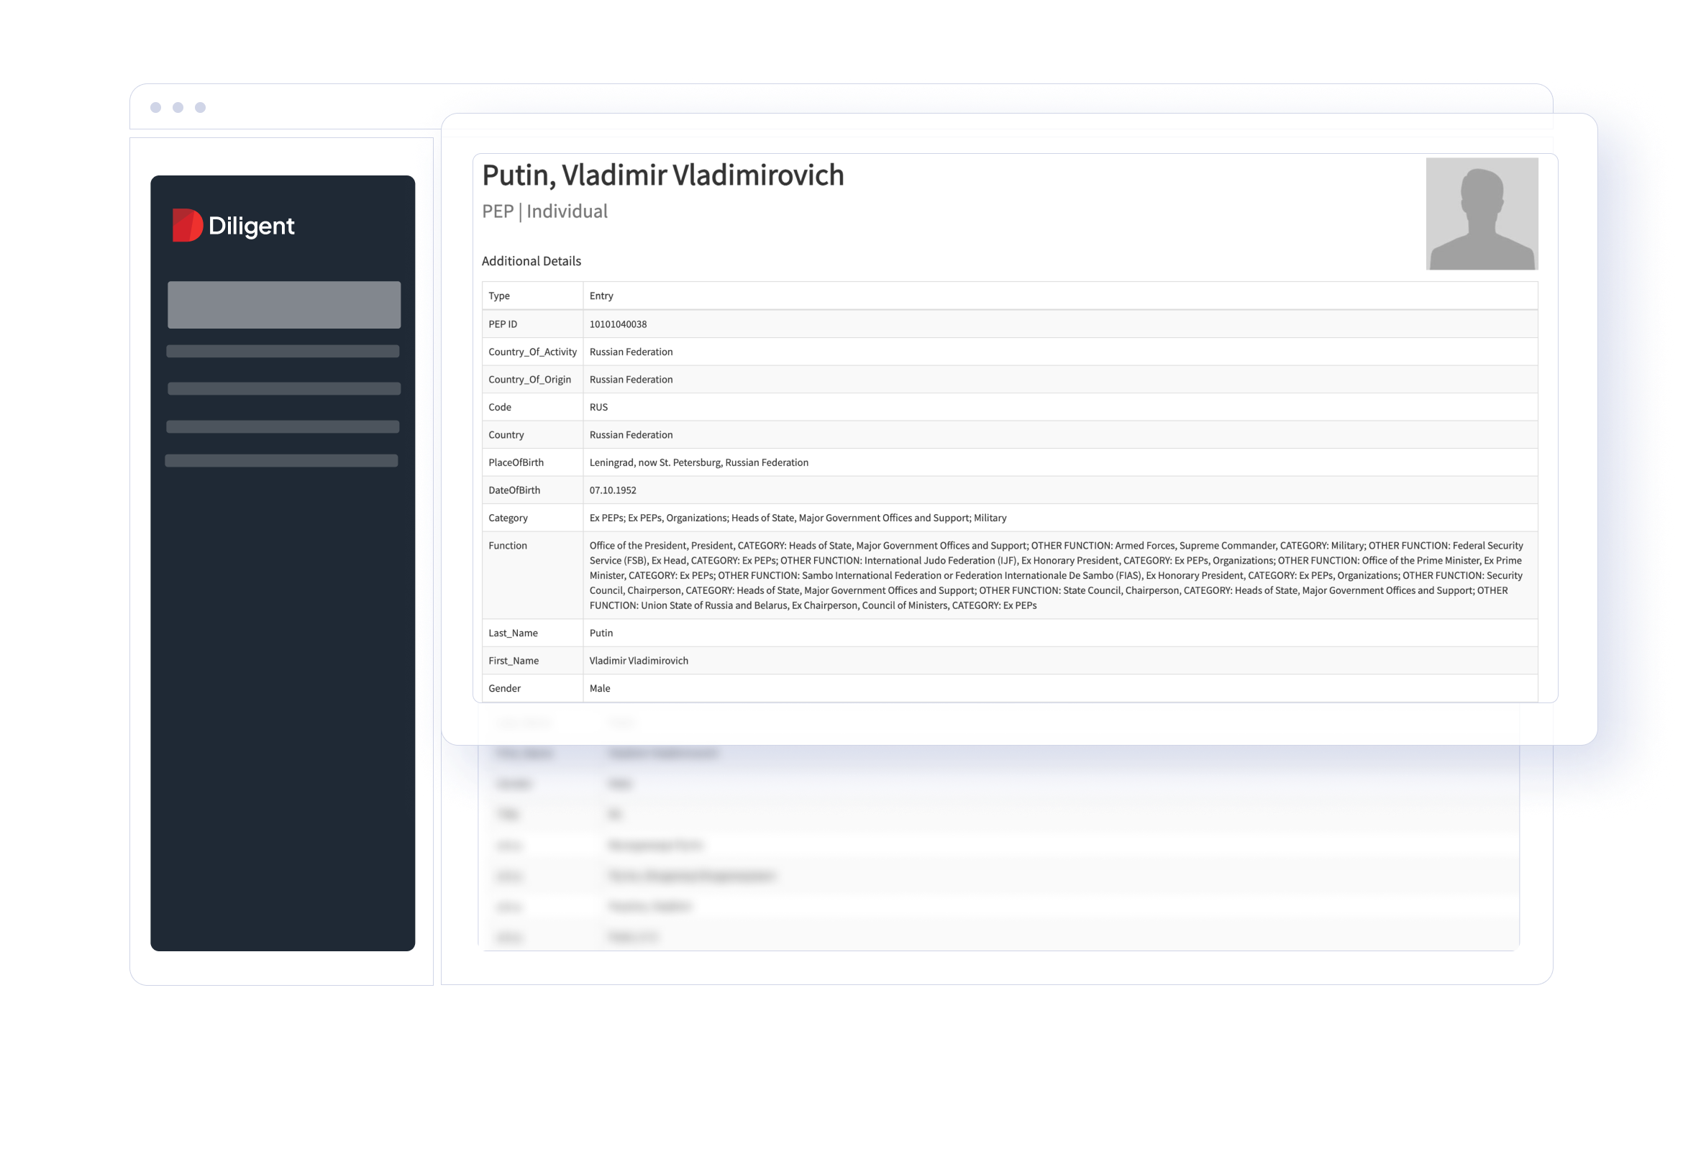
Task: Select the highlighted first sidebar item
Action: coord(283,304)
